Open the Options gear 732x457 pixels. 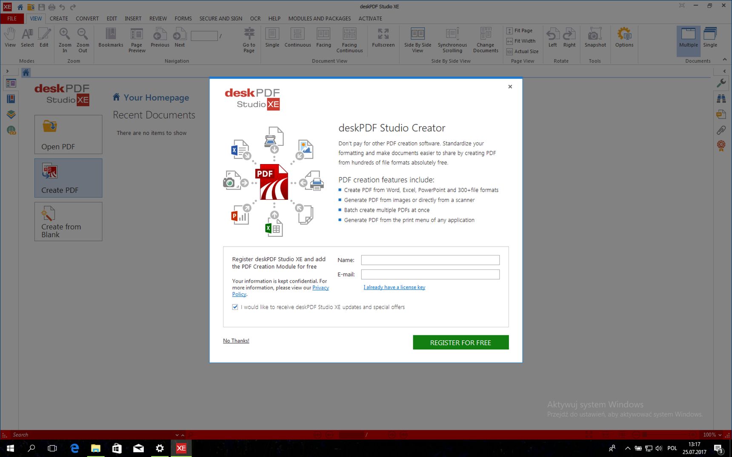click(624, 37)
